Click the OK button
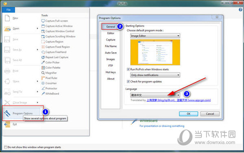The width and height of the screenshot is (244, 153). coord(188,114)
